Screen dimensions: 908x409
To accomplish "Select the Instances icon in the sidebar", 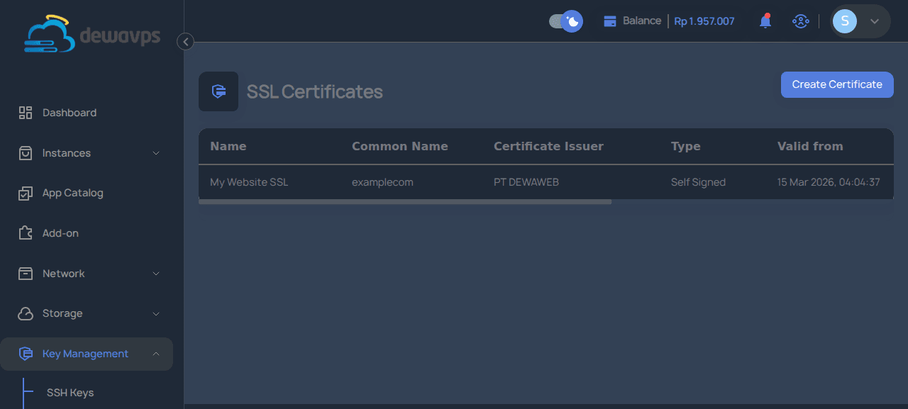I will (x=26, y=152).
